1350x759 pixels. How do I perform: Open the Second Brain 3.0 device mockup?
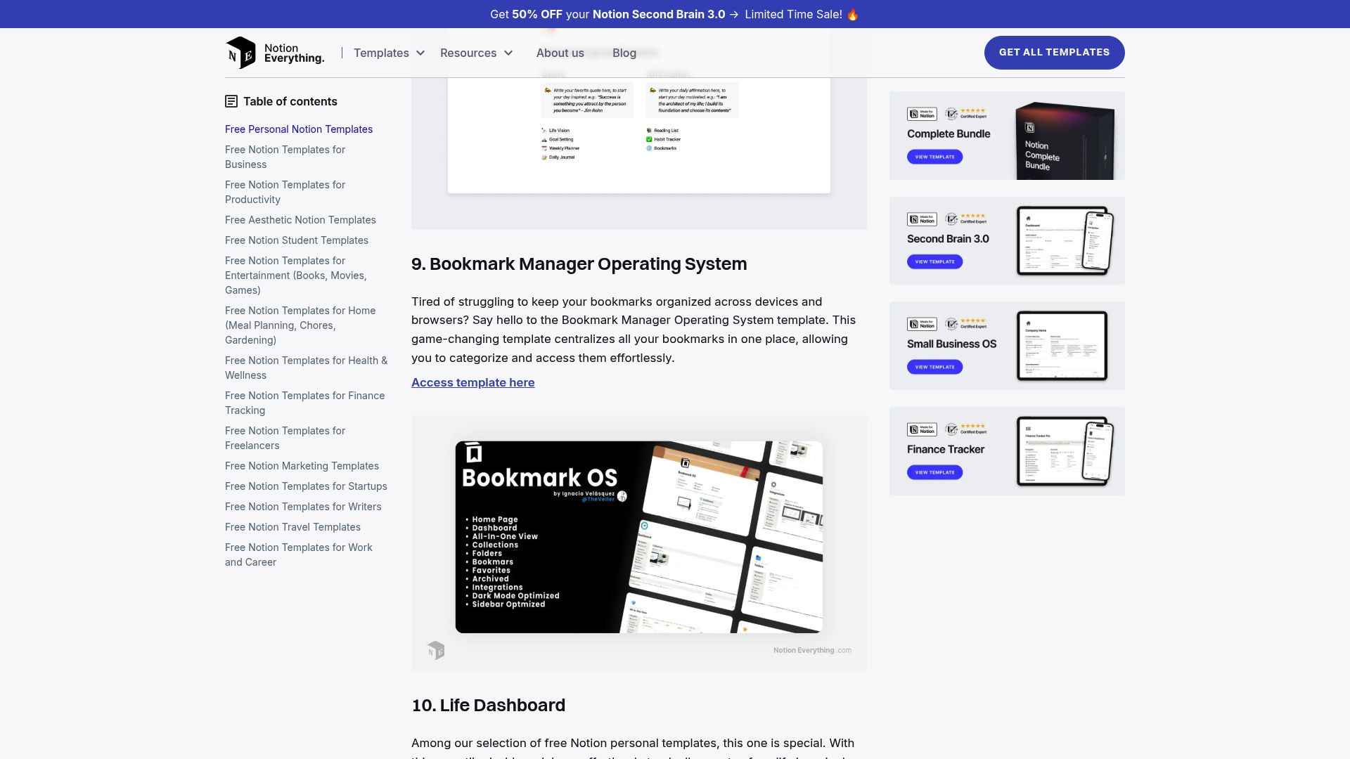tap(1065, 241)
